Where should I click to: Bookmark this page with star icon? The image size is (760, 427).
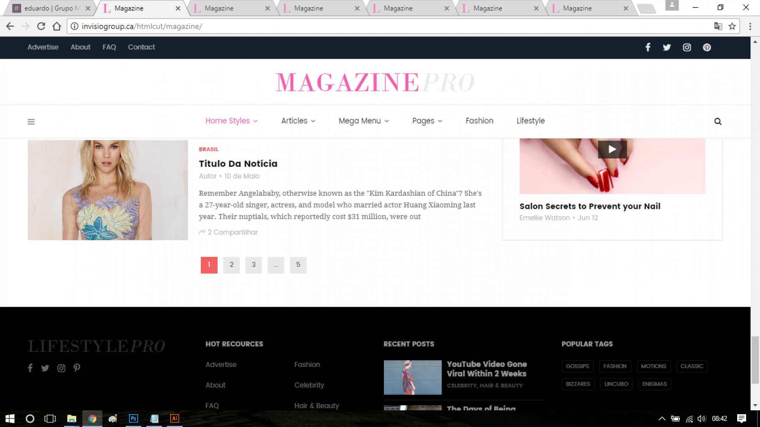pos(732,26)
